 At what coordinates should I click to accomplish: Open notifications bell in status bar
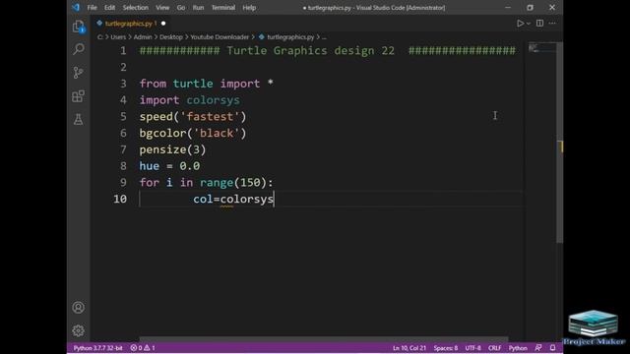click(x=552, y=348)
